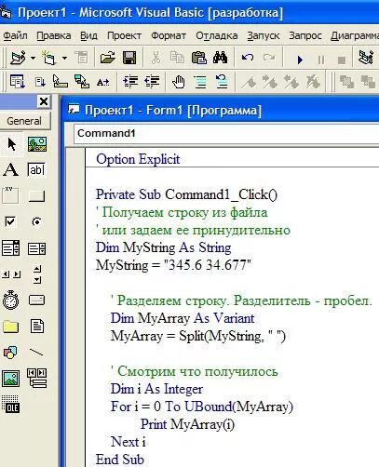Click the Redo arrow icon
The width and height of the screenshot is (379, 467).
[x=269, y=58]
